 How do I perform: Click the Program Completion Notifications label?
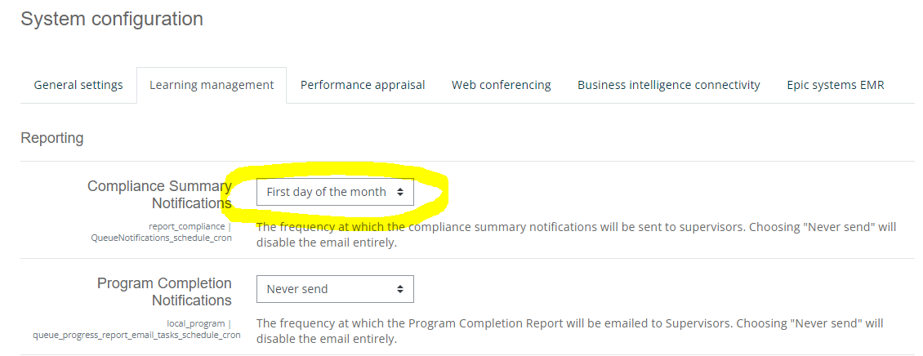click(165, 291)
